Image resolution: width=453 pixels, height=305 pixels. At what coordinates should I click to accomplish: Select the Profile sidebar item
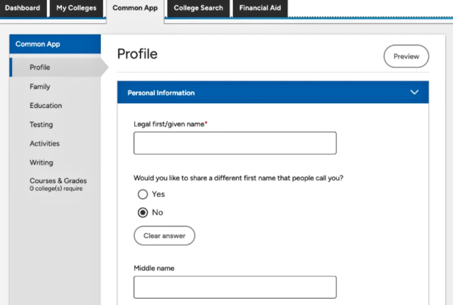point(39,67)
